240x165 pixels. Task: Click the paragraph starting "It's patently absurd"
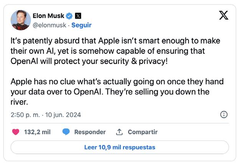[115, 51]
